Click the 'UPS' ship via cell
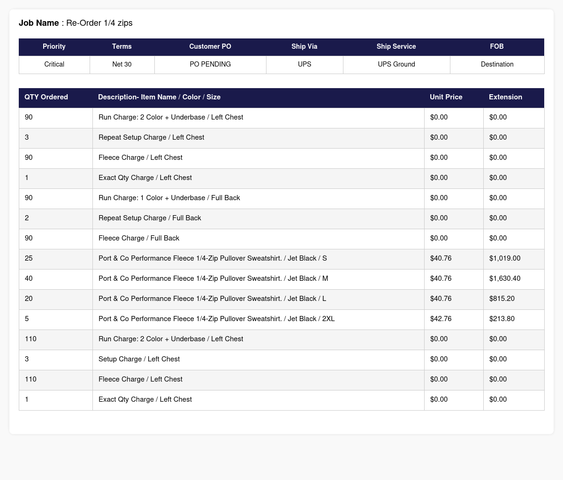 304,64
